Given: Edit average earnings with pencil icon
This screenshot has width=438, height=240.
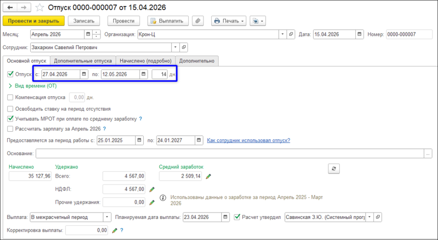Looking at the screenshot, I should pyautogui.click(x=208, y=176).
